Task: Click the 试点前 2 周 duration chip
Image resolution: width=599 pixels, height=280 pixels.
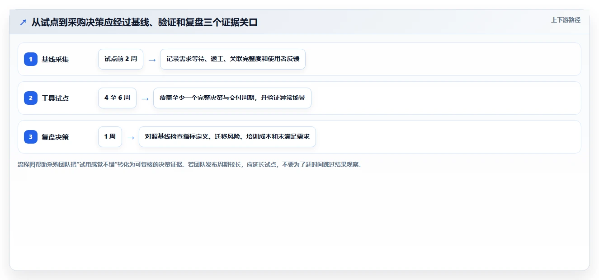Action: point(121,59)
